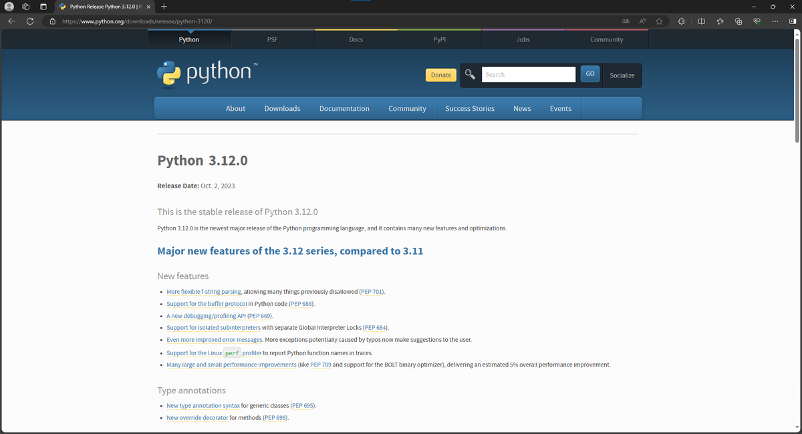
Task: Open the PEP 701 link
Action: pyautogui.click(x=372, y=292)
